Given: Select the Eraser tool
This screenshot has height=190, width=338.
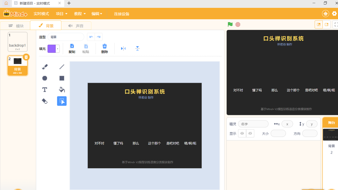Looking at the screenshot, I should (44, 101).
